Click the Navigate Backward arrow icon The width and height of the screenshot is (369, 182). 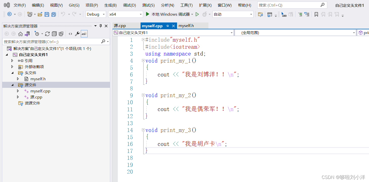click(9, 14)
